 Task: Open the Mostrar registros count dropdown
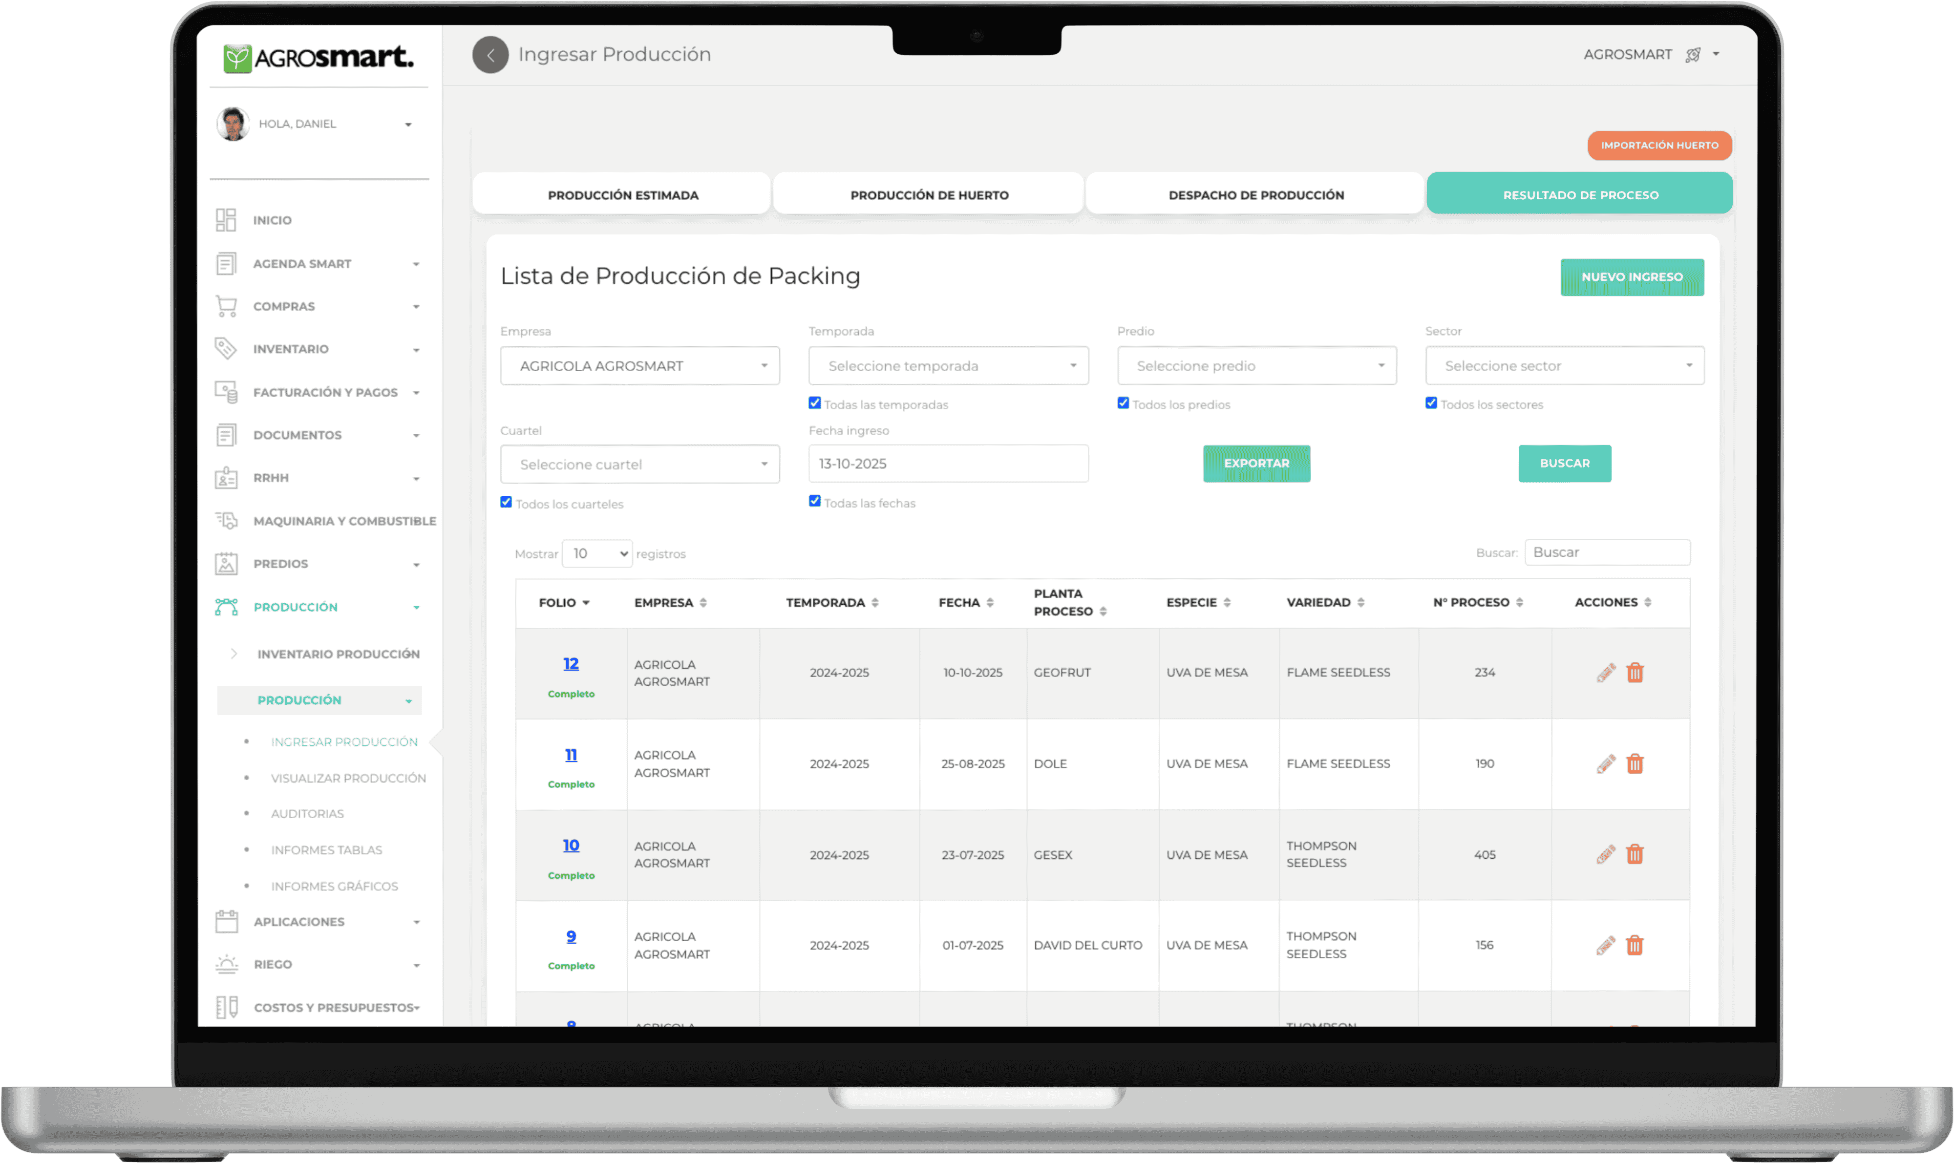click(596, 553)
